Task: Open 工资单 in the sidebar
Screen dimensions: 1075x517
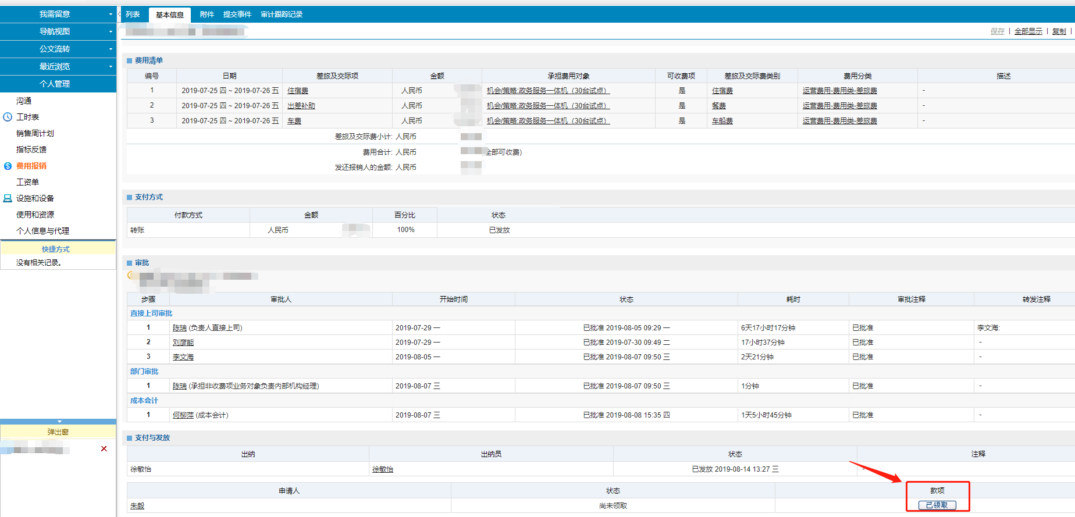Action: 27,182
